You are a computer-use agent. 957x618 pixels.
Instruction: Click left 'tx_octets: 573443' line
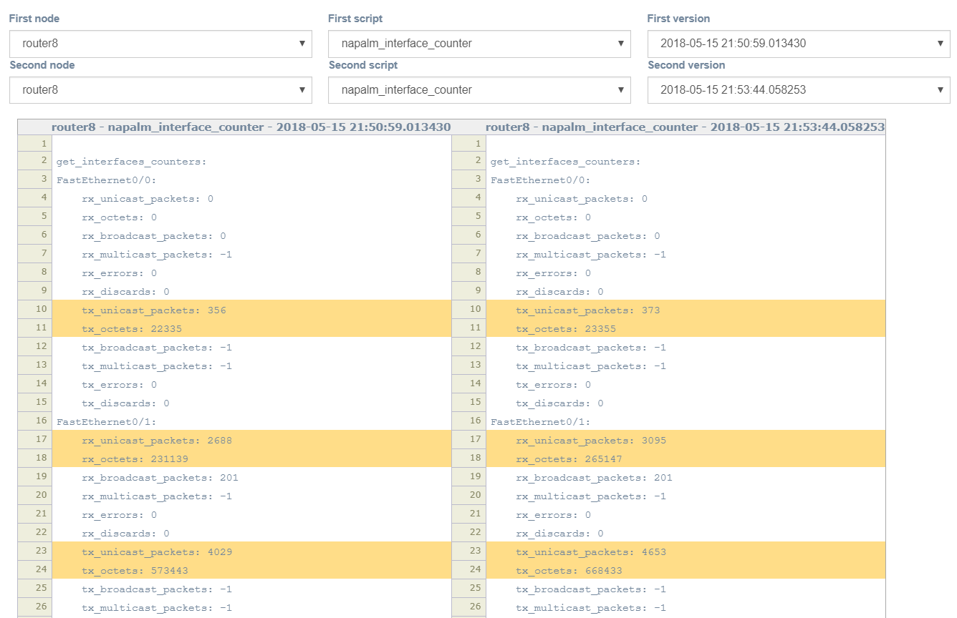tap(251, 570)
